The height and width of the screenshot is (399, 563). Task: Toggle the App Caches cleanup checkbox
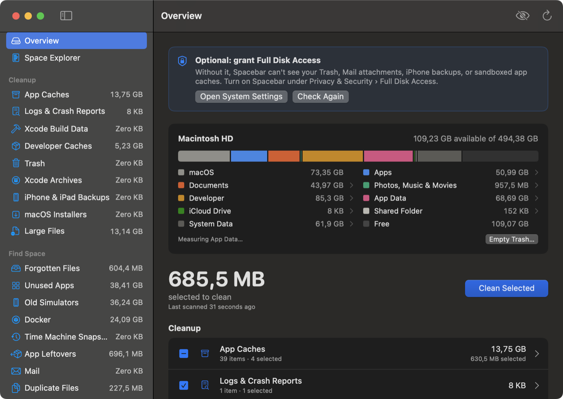[183, 354]
